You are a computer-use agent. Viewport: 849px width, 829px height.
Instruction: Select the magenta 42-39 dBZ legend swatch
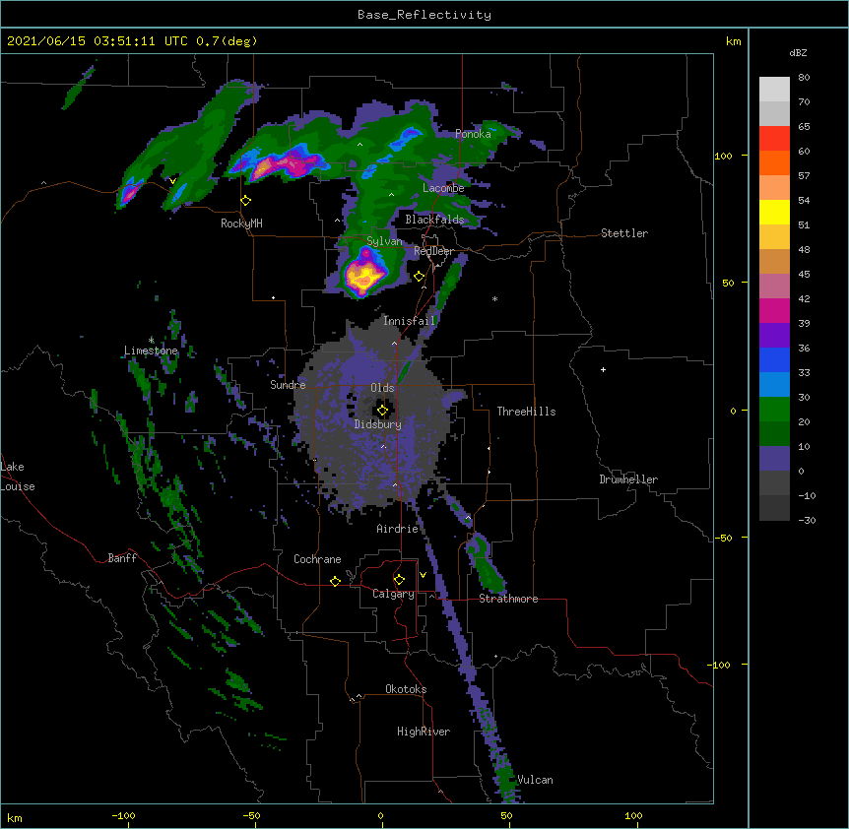coord(774,310)
